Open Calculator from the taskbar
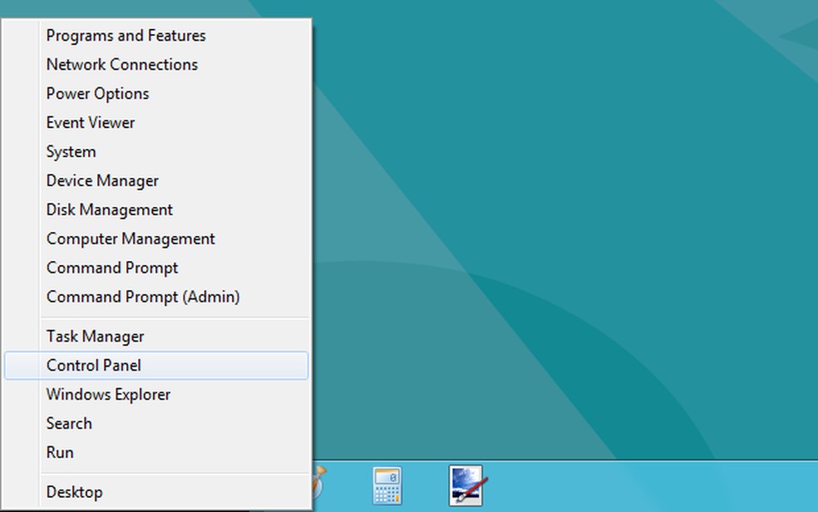 (387, 486)
